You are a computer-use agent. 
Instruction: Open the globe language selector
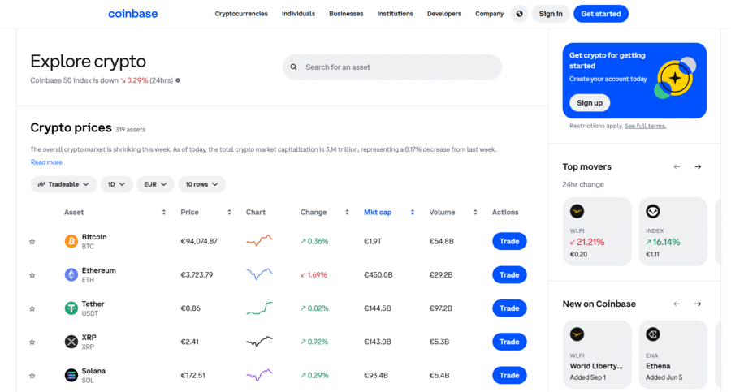519,14
